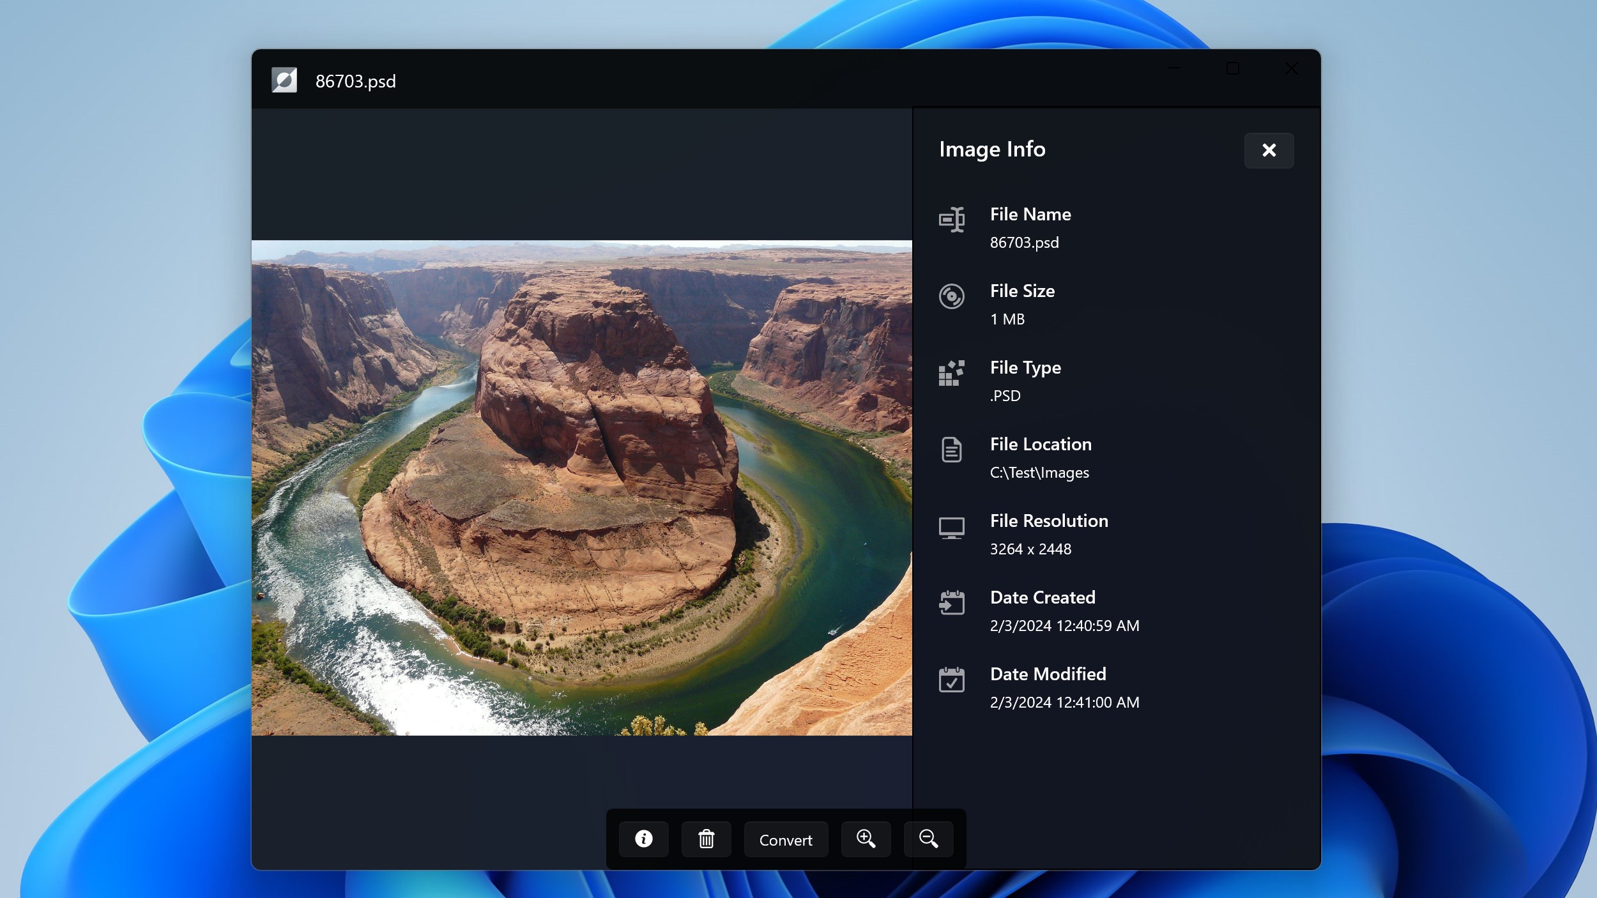Click the C:\Test\Images location path
Viewport: 1597px width, 898px height.
pyautogui.click(x=1039, y=473)
